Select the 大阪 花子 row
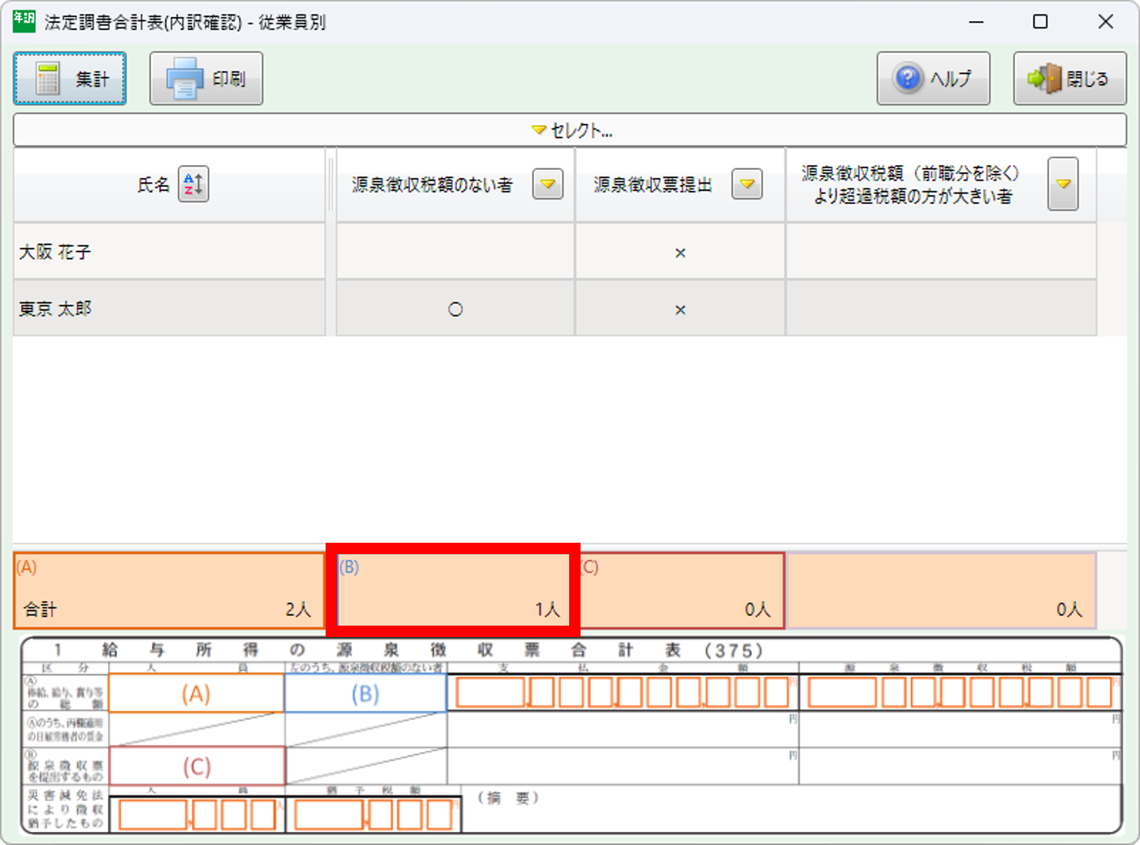 tap(169, 253)
